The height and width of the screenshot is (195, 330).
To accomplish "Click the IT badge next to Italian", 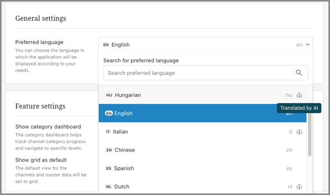I will point(108,132).
